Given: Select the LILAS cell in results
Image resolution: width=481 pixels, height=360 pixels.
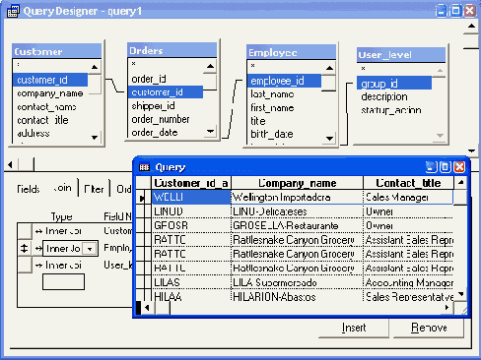Looking at the screenshot, I should click(x=191, y=282).
